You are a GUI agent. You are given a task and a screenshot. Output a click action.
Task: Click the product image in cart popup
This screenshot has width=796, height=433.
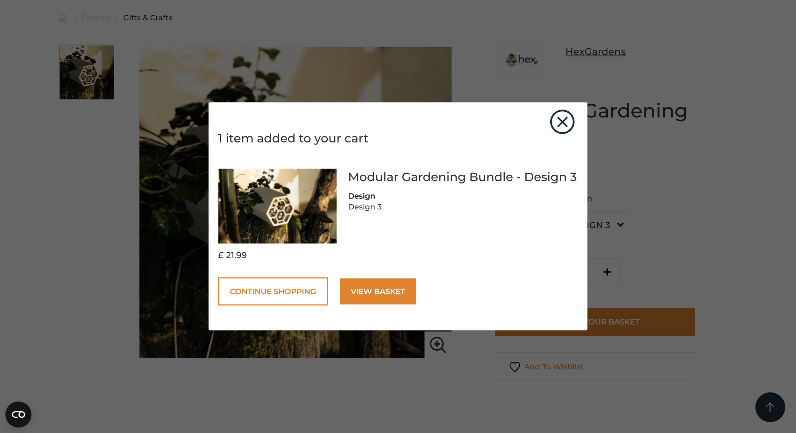point(277,206)
